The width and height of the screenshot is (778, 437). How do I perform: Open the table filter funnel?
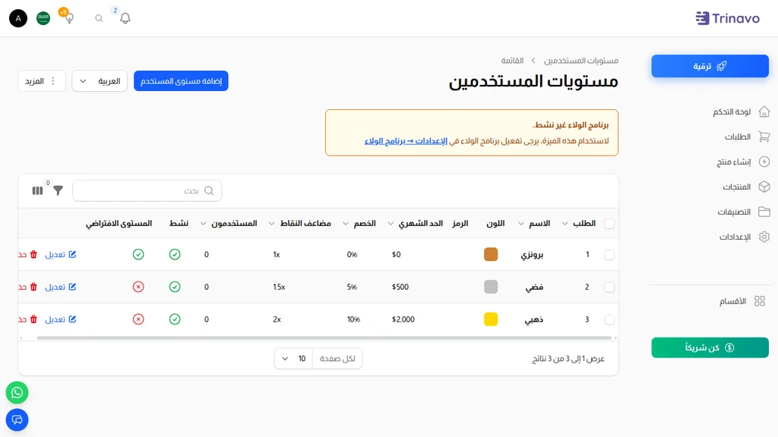(x=58, y=190)
